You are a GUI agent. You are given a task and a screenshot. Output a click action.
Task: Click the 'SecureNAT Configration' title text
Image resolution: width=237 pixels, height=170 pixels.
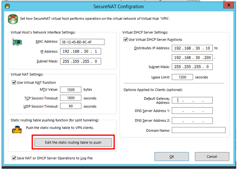coord(118,7)
